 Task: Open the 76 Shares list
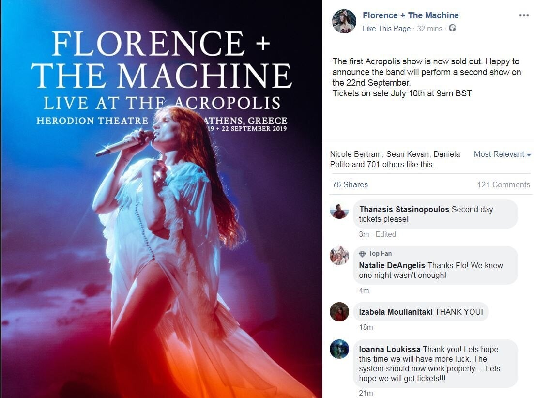[x=350, y=184]
